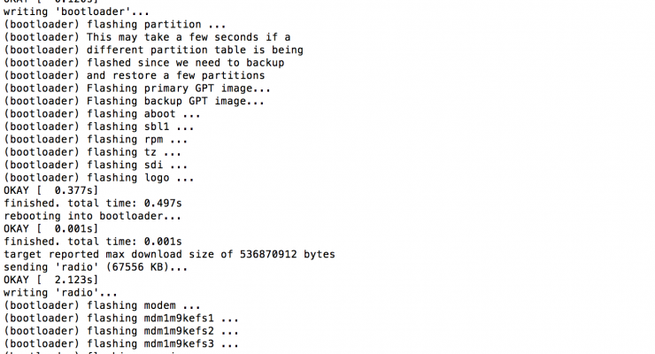Click the 'OKAY [ 2.123s]' status line

pyautogui.click(x=50, y=280)
